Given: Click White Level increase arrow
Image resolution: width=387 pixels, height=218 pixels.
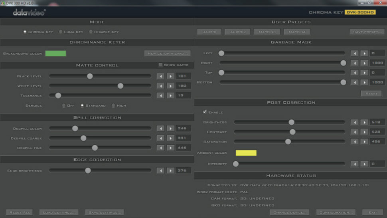Looking at the screenshot, I should click(x=170, y=86).
